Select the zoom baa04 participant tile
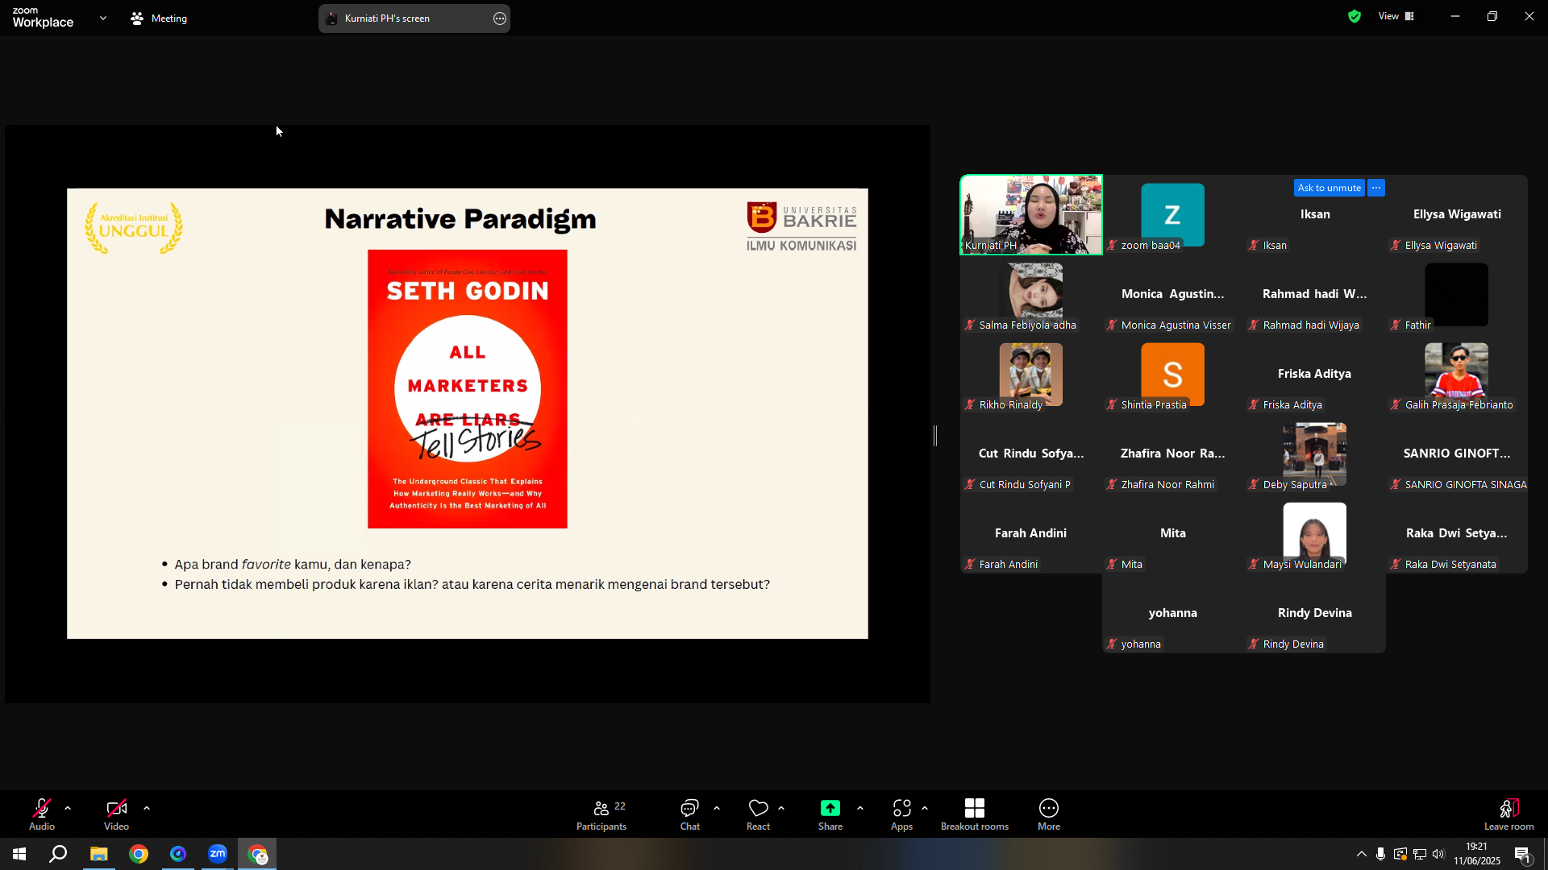 (1173, 215)
